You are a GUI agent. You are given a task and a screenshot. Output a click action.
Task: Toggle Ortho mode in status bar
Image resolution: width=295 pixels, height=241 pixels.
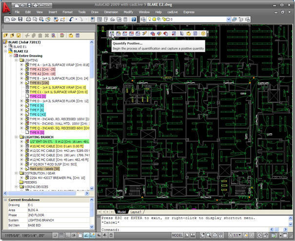[x=68, y=235]
